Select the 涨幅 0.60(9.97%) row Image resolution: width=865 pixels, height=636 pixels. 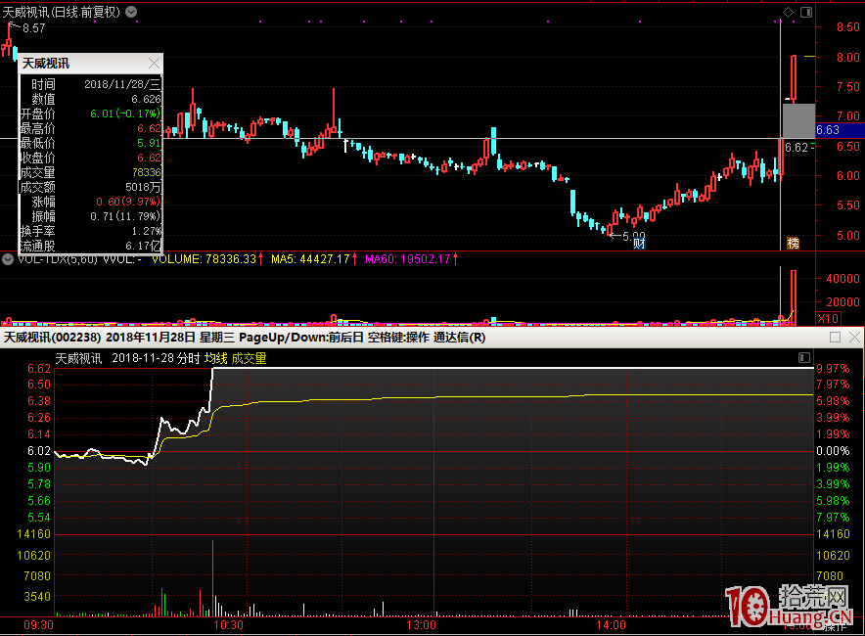click(90, 202)
